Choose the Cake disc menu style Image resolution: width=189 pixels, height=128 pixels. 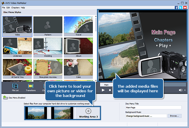coord(78,68)
